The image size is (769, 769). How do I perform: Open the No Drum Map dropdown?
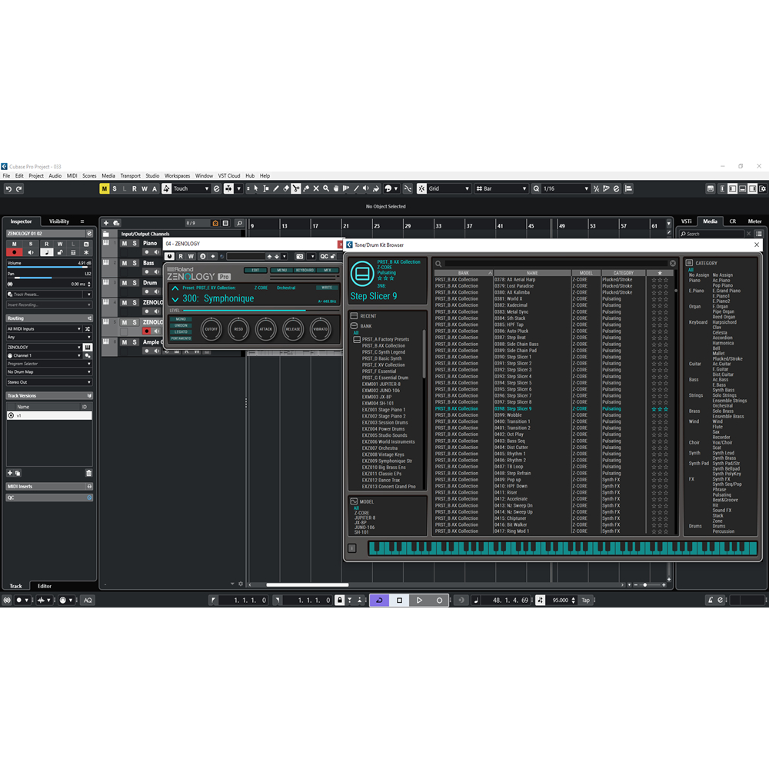click(x=49, y=372)
